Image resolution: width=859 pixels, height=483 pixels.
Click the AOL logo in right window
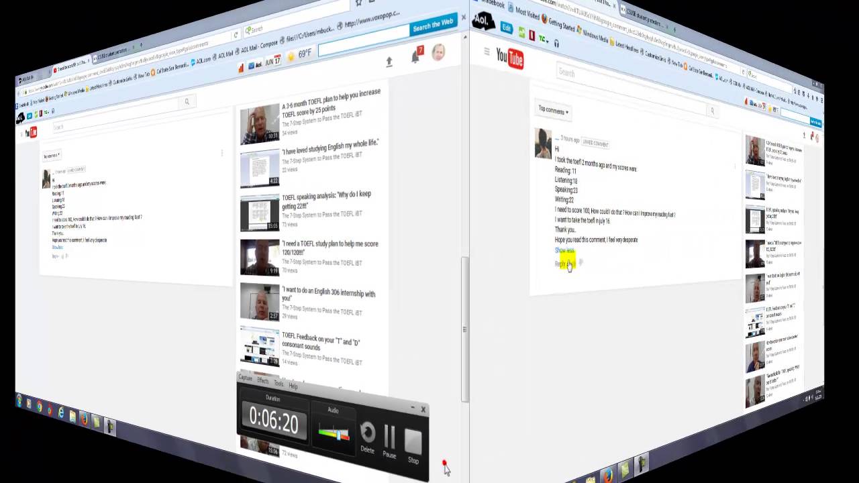pyautogui.click(x=482, y=21)
